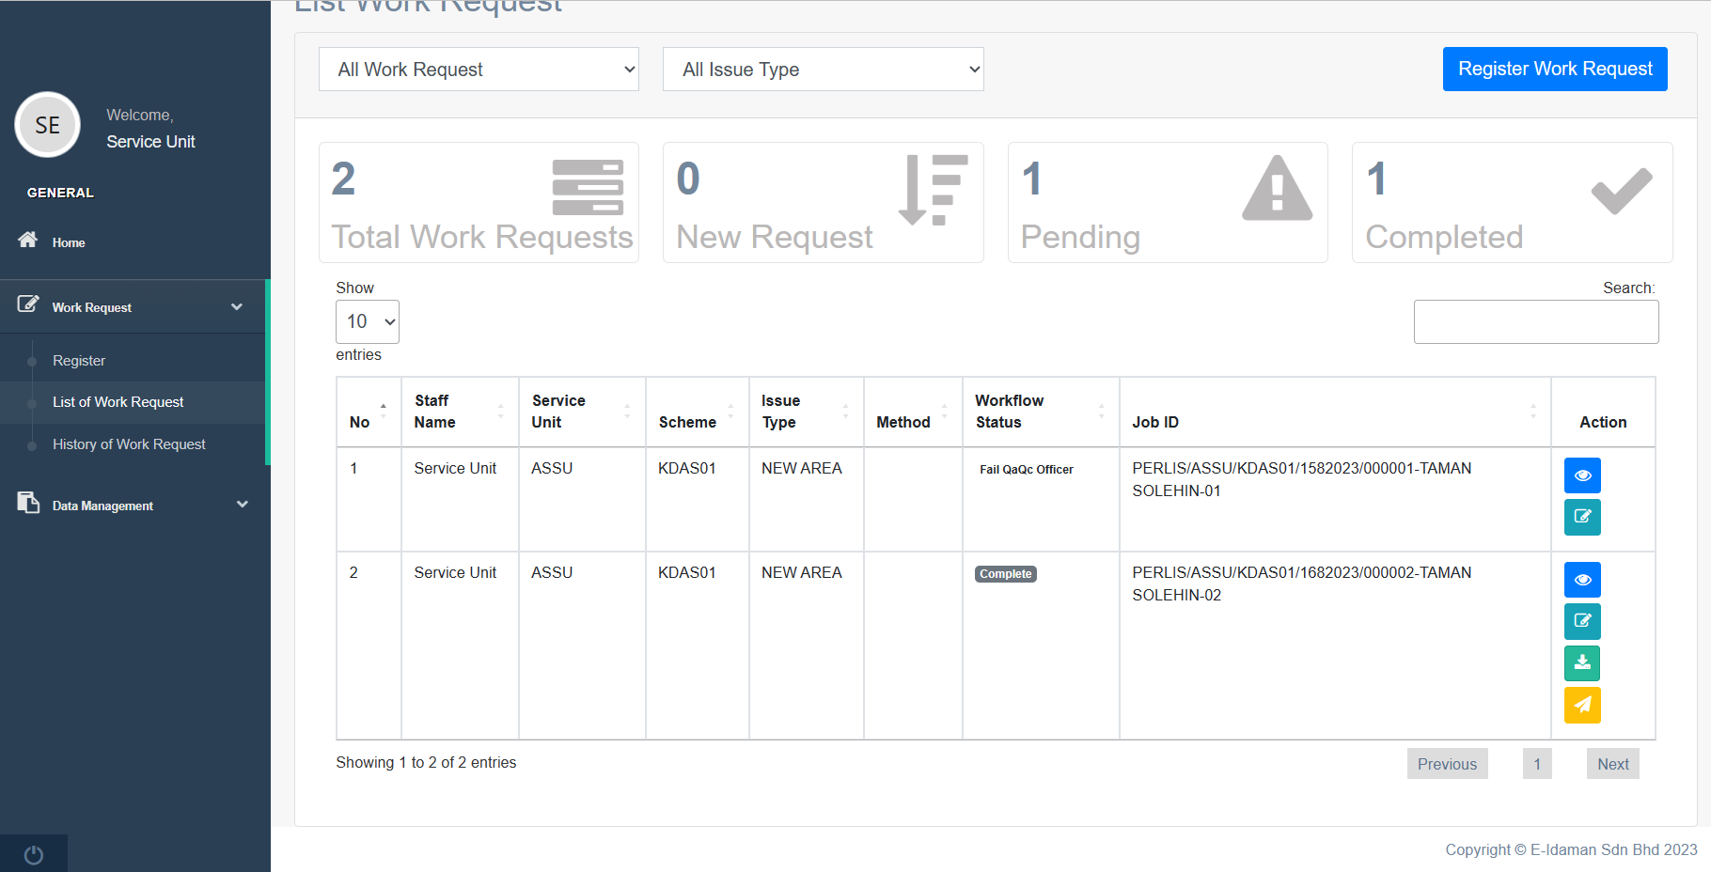1711x872 pixels.
Task: Click the power logout icon
Action: coord(34,854)
